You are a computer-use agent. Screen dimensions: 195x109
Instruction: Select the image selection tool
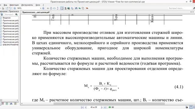[x=69, y=8]
